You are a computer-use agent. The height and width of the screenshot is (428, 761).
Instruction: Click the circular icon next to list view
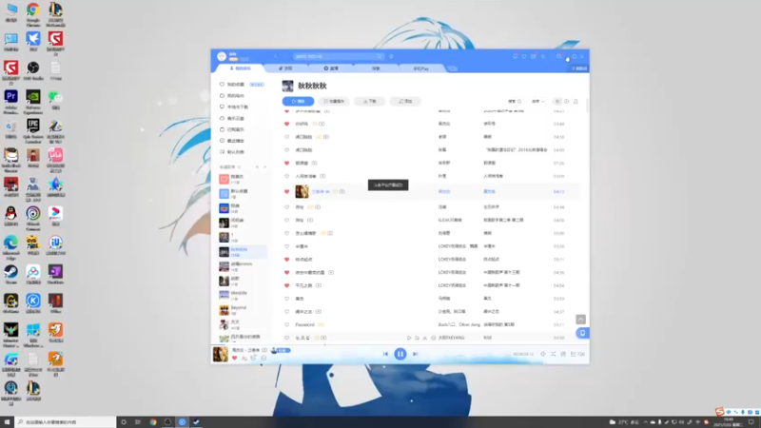coord(566,102)
